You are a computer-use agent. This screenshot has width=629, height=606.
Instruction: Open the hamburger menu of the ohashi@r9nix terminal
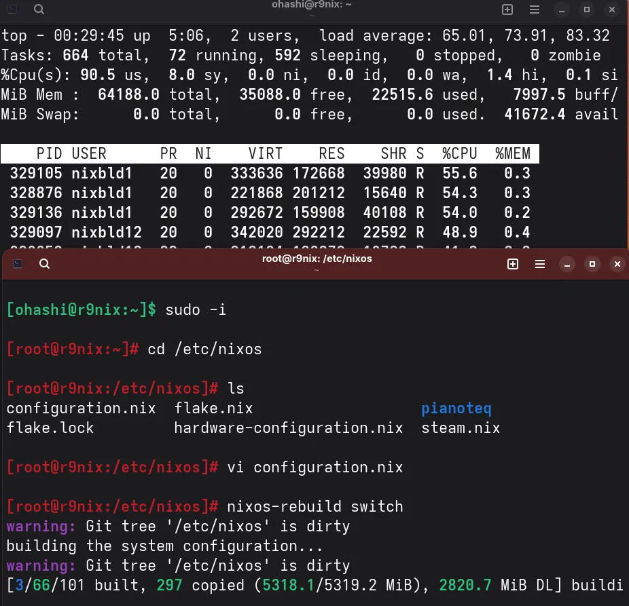click(x=535, y=10)
